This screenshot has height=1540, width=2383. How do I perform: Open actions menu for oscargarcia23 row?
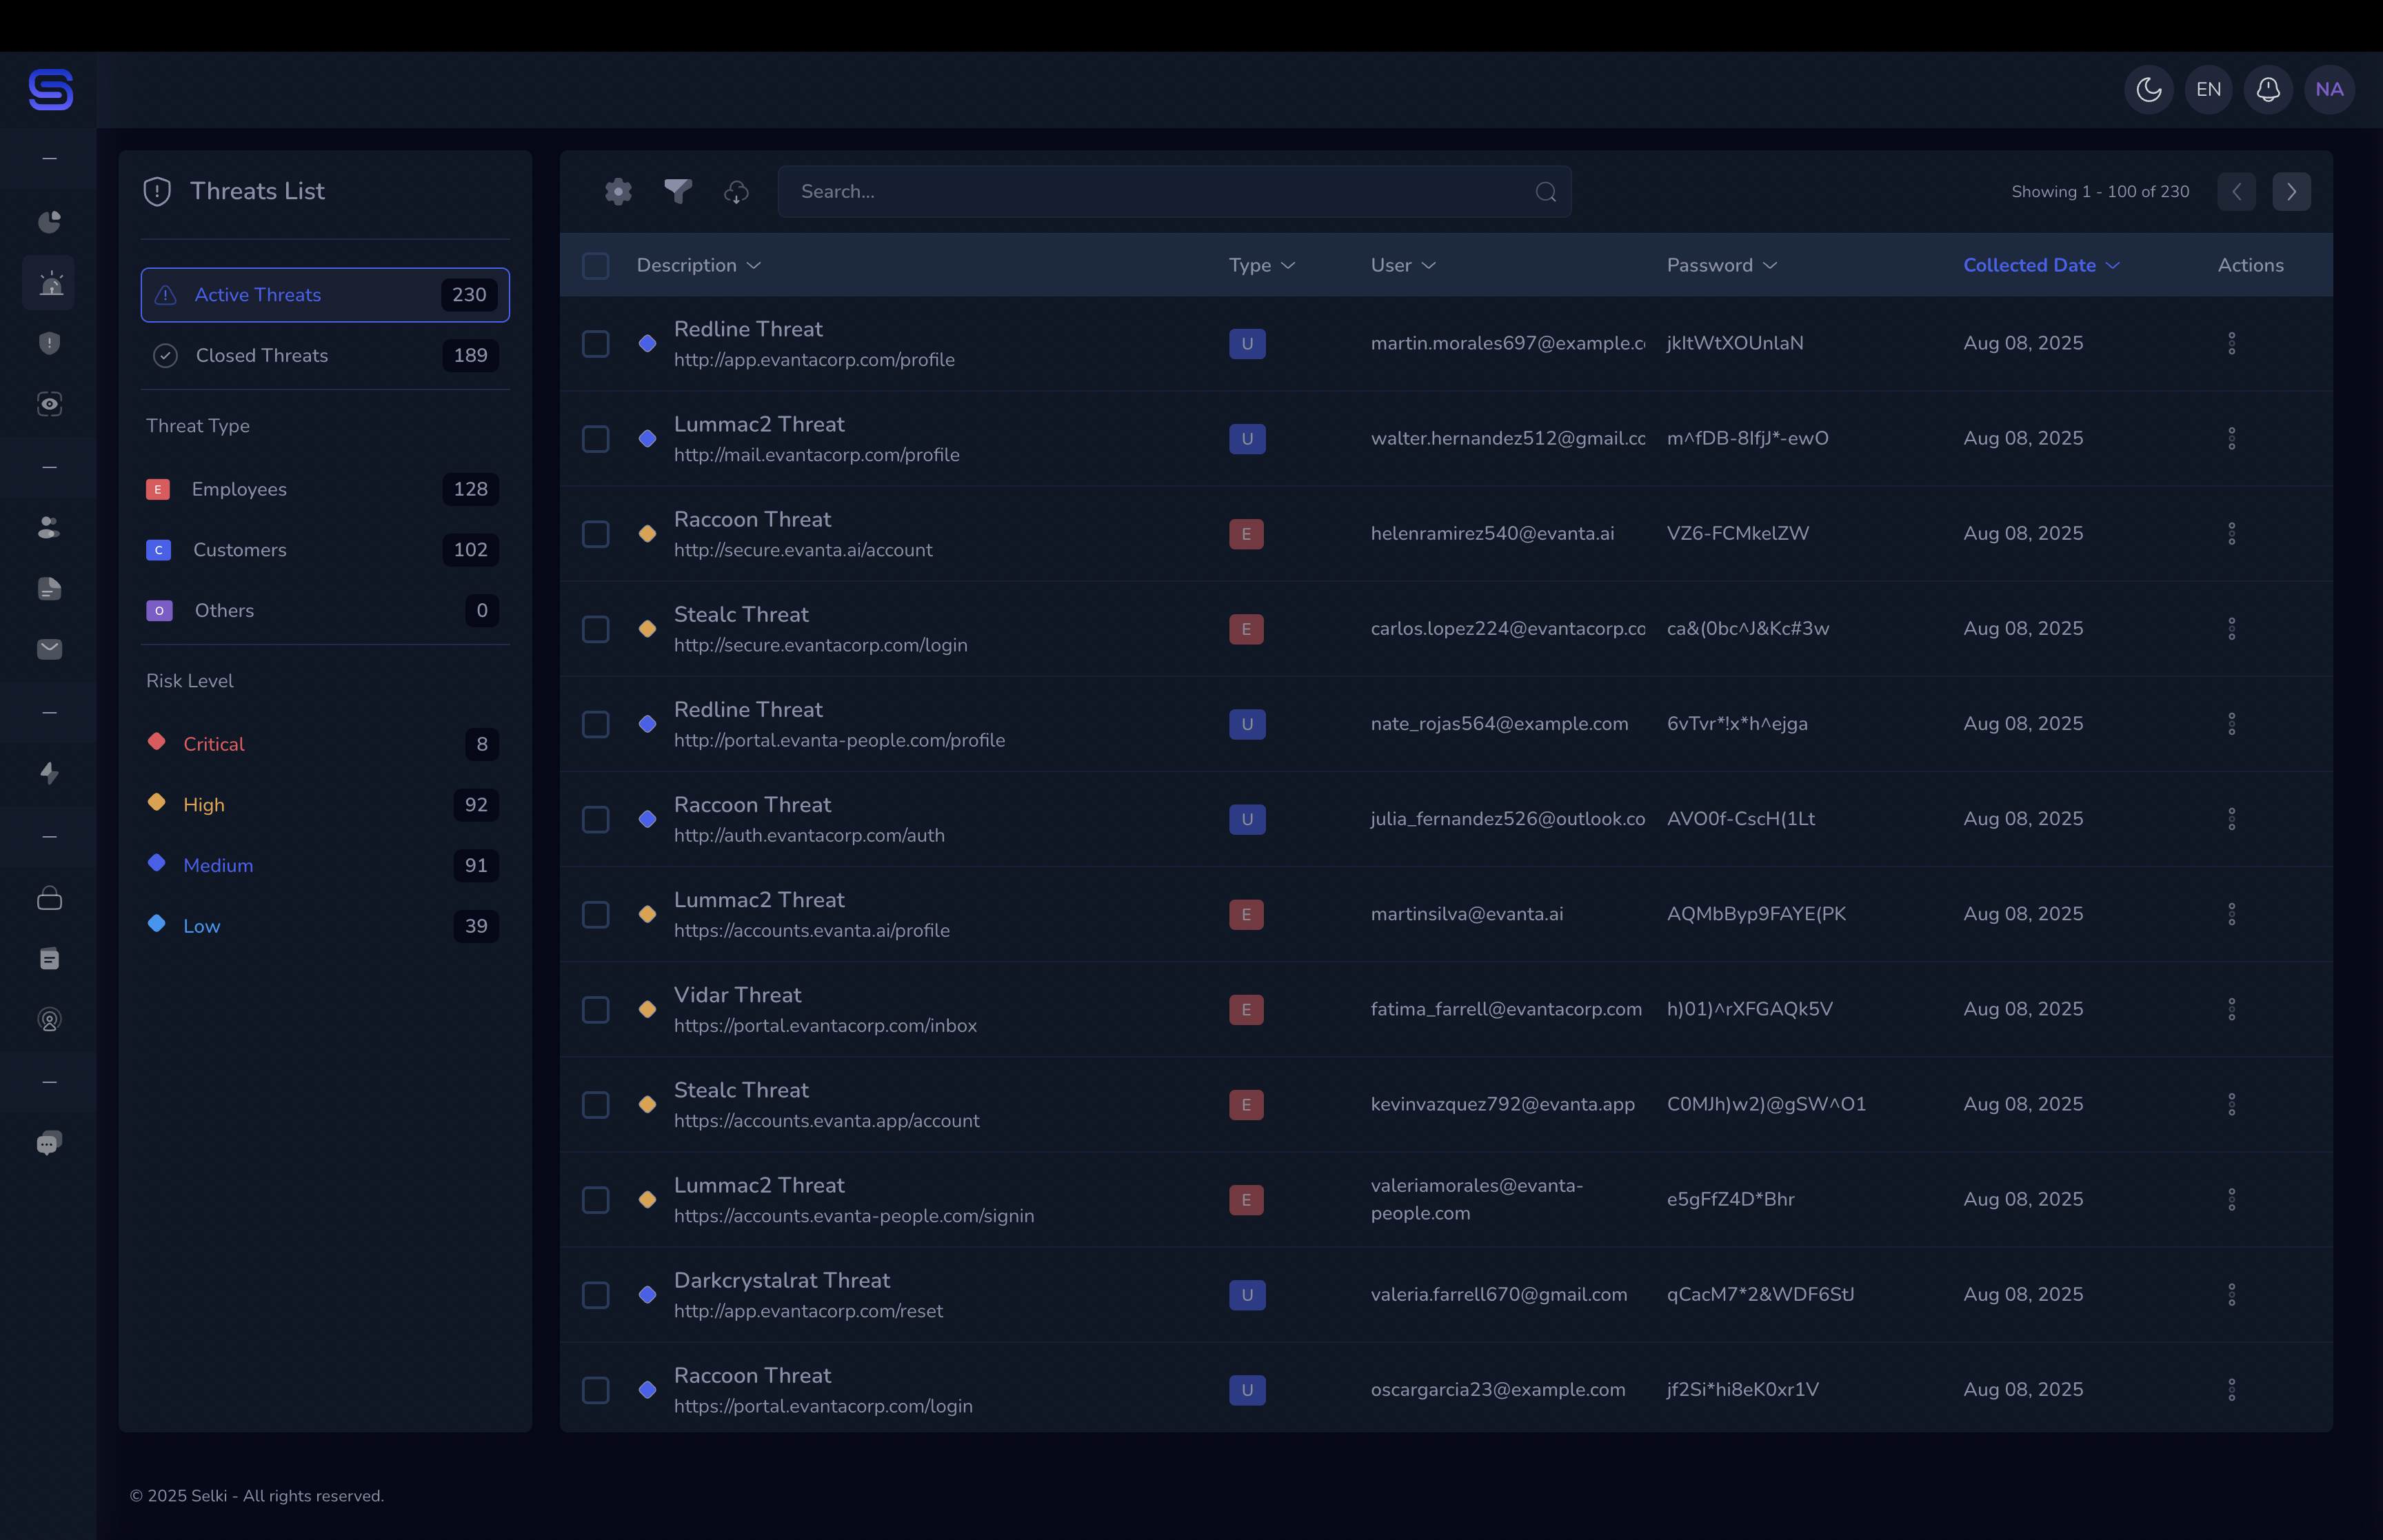[x=2231, y=1389]
